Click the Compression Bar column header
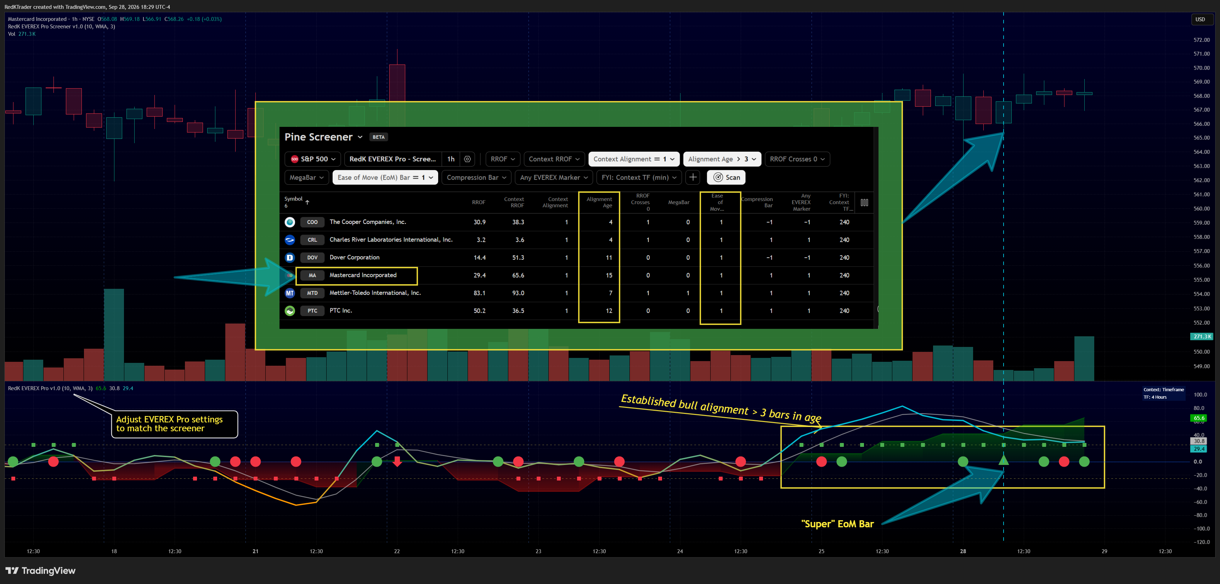1220x584 pixels. pos(757,202)
